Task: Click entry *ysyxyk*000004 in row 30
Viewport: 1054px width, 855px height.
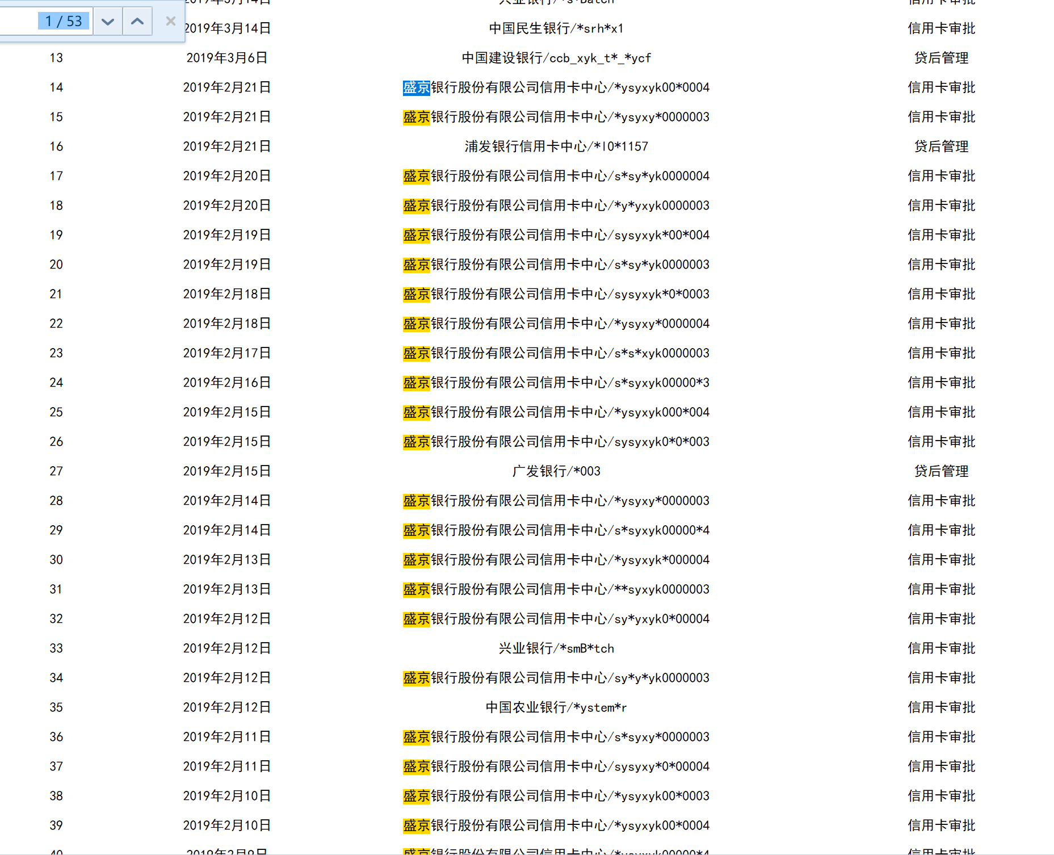Action: 556,560
